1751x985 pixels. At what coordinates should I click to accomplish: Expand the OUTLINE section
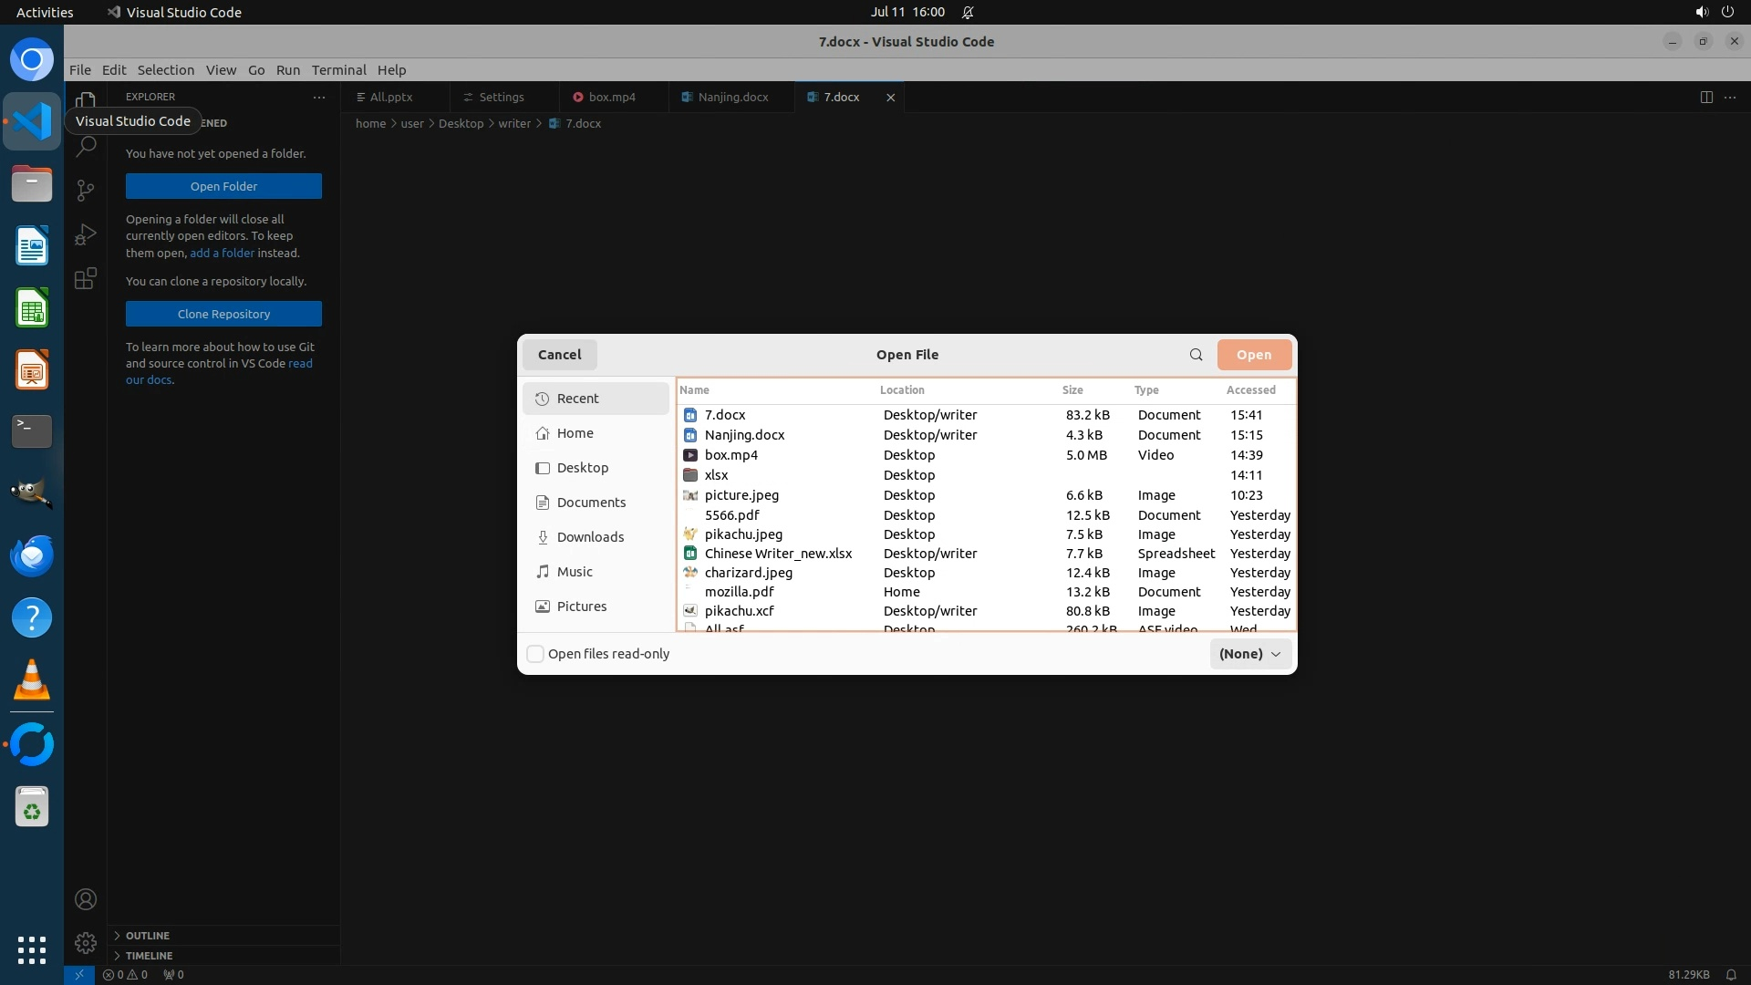147,936
